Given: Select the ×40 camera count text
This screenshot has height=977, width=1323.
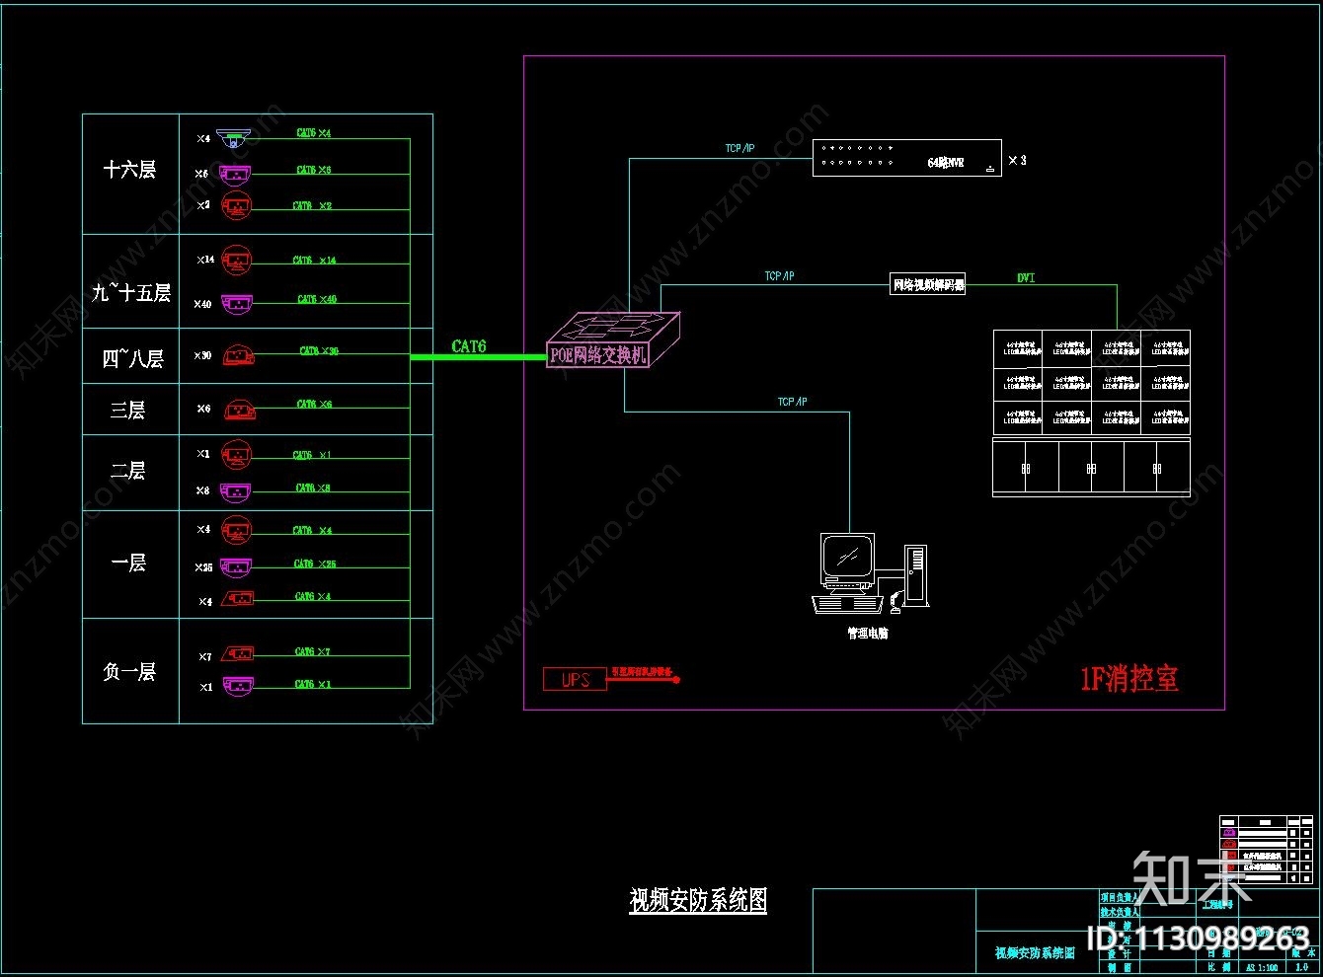Looking at the screenshot, I should [x=202, y=304].
